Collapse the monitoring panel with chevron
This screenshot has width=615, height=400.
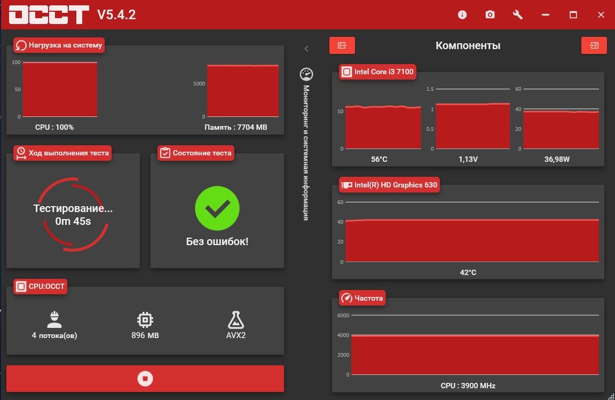coord(306,49)
